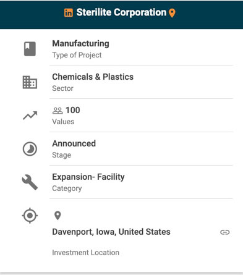The image size is (243, 275).
Task: Click the 100 jobs value
Action: [73, 110]
